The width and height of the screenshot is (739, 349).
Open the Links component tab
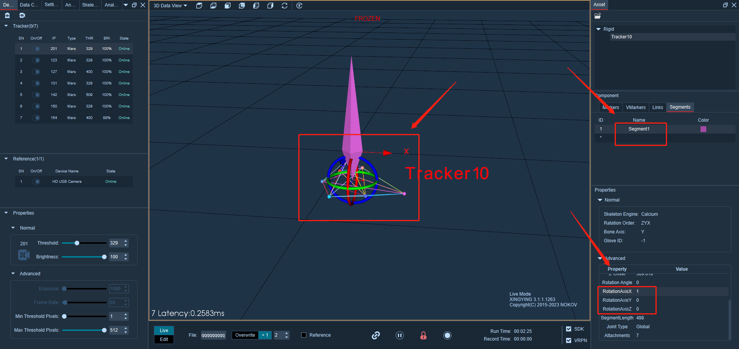[x=657, y=108]
